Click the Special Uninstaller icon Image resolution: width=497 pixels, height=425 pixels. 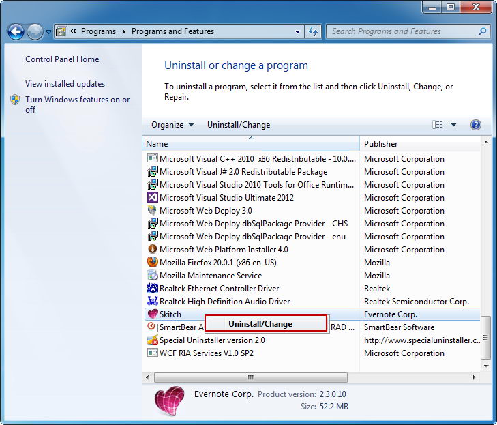(x=153, y=340)
